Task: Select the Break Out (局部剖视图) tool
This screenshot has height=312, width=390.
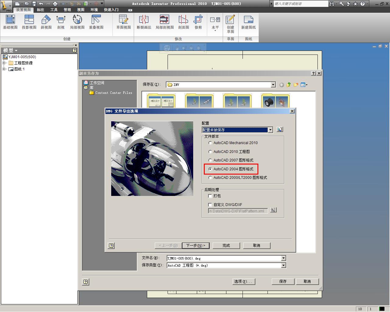Action: click(x=165, y=22)
